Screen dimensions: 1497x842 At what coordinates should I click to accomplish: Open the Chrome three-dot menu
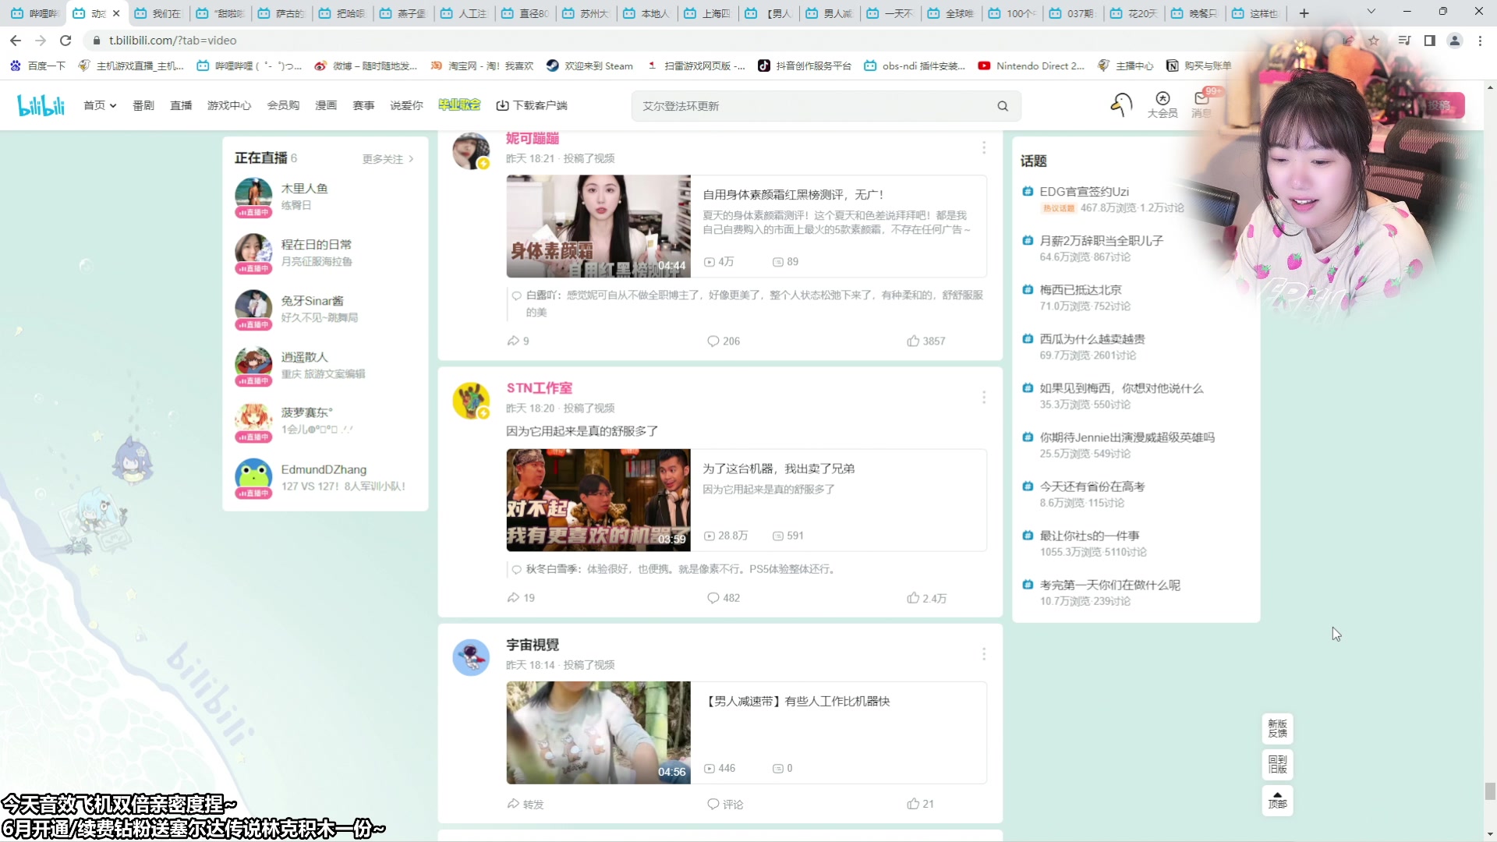pos(1480,41)
